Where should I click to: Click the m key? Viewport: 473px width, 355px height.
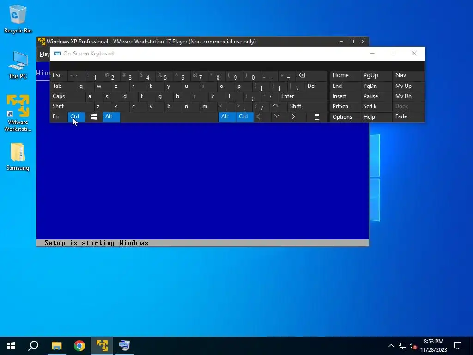coord(208,106)
